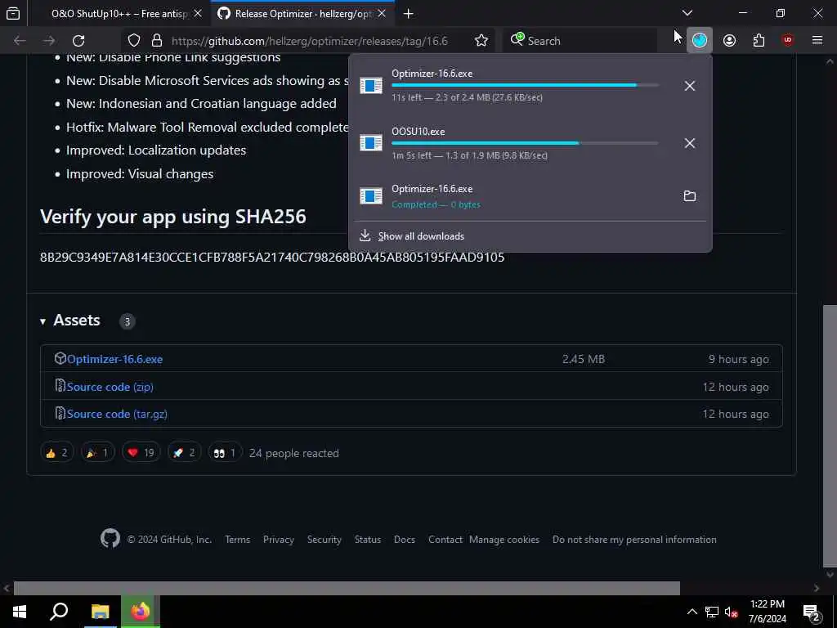837x628 pixels.
Task: Click the horizontal scrollbar thumb
Action: (x=347, y=588)
